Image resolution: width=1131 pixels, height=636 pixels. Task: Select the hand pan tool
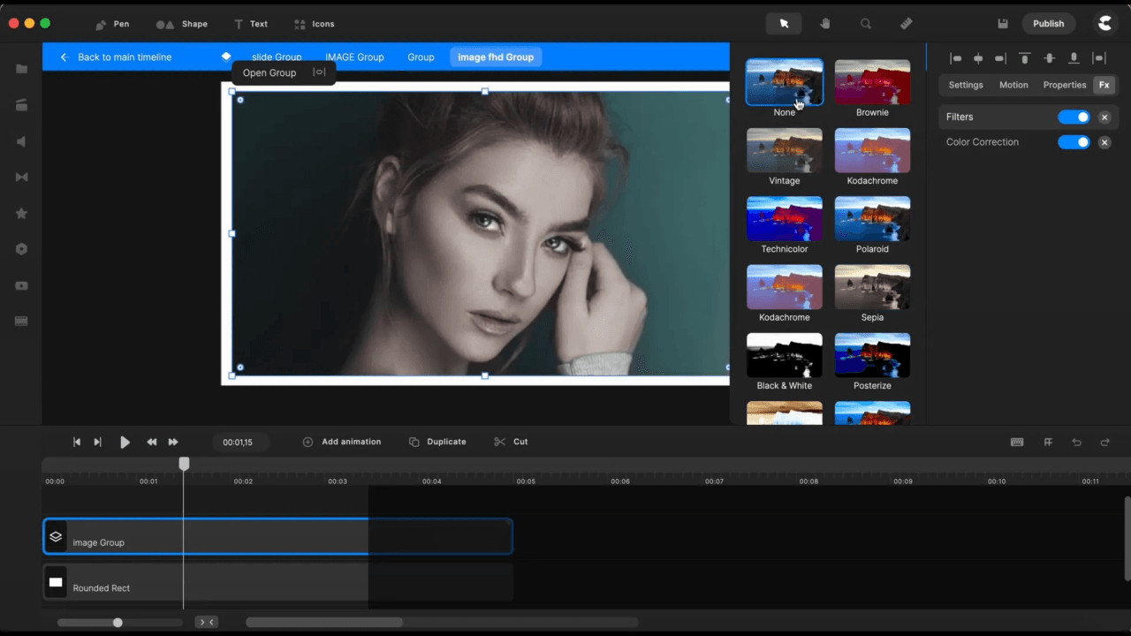(824, 23)
